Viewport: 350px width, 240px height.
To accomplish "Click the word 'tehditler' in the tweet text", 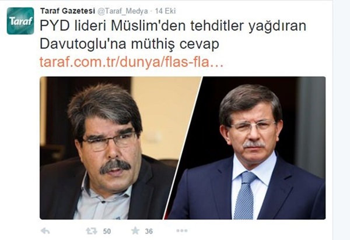I will 216,26.
